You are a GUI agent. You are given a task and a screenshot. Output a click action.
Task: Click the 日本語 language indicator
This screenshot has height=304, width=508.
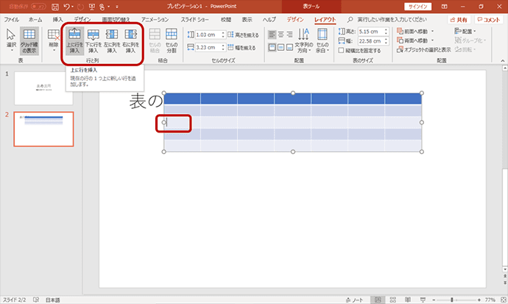52,300
